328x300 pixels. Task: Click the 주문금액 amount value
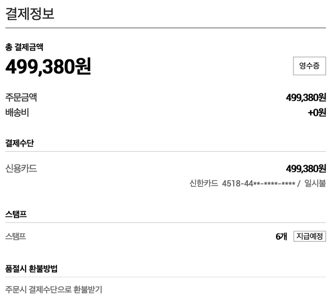tap(306, 97)
